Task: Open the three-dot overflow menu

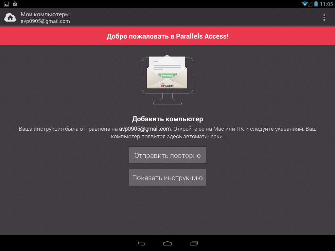Action: pos(324,18)
